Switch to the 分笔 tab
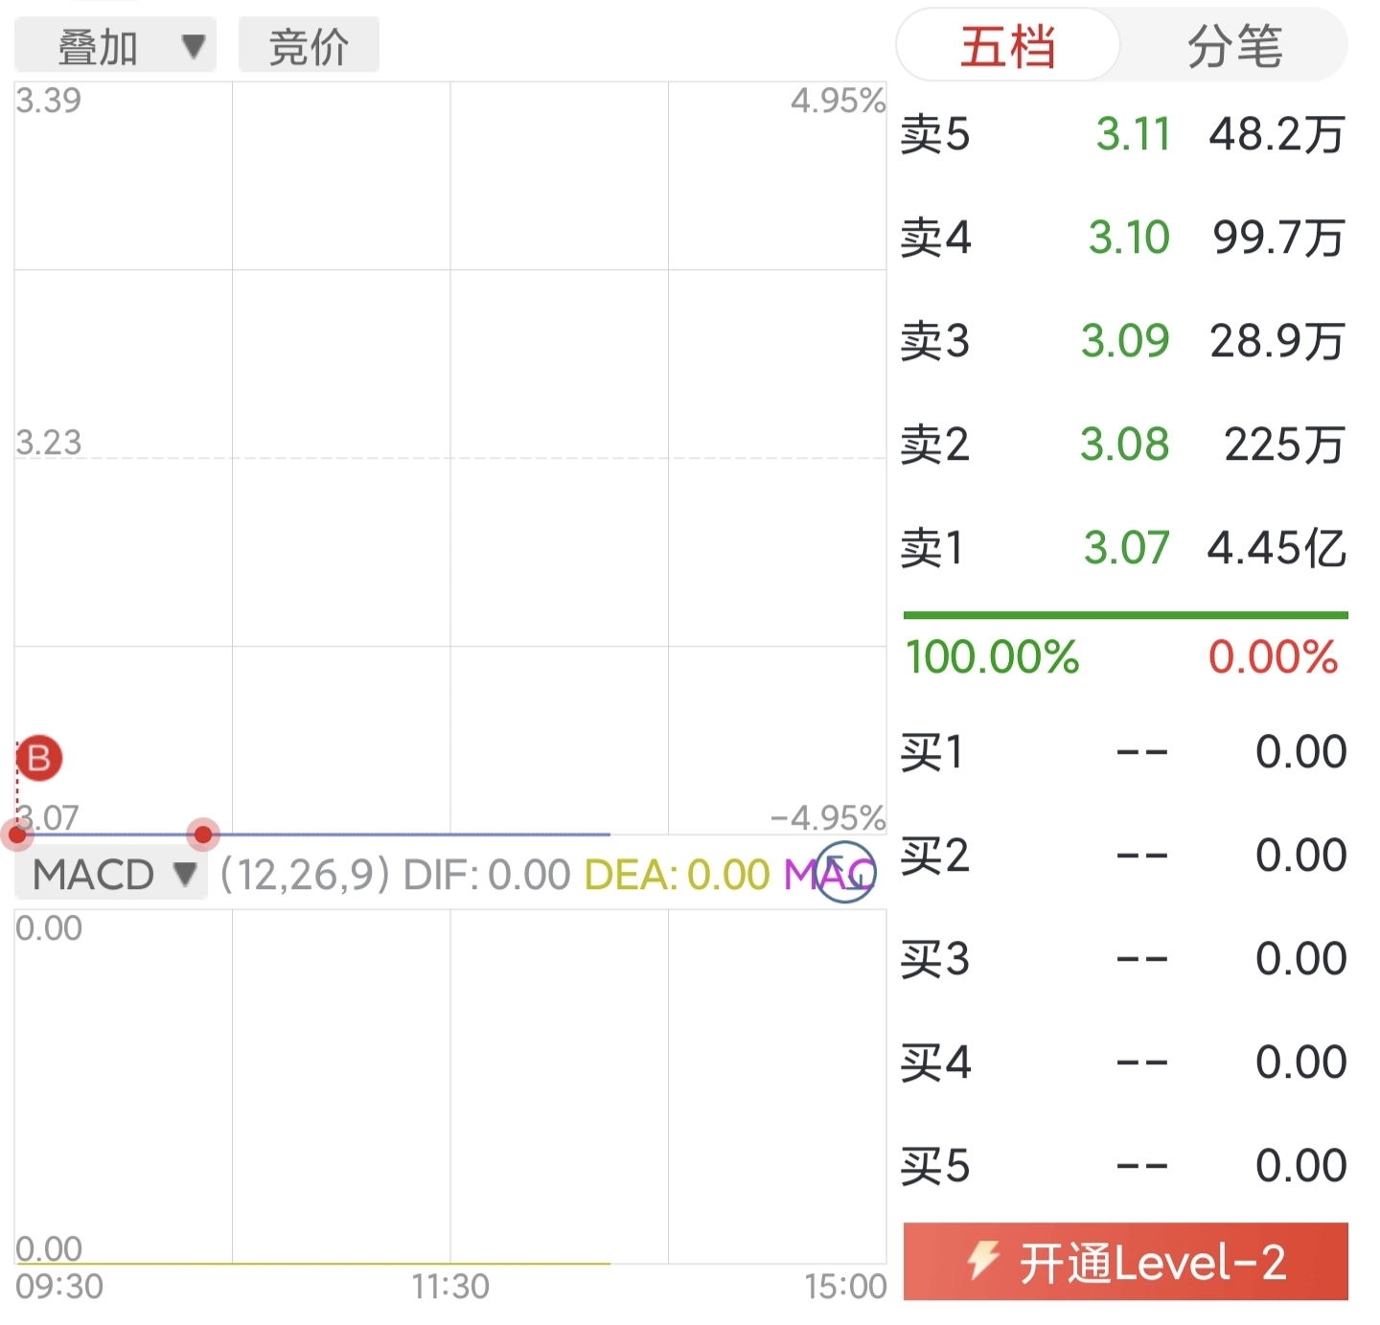The width and height of the screenshot is (1380, 1325). (1233, 45)
